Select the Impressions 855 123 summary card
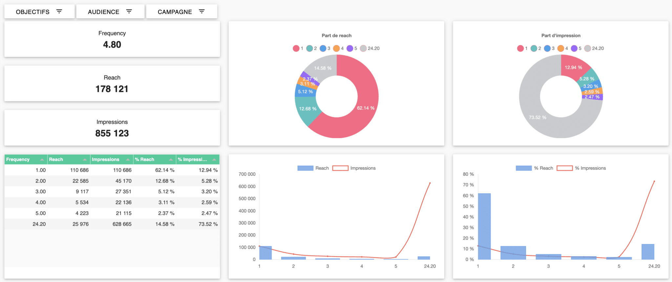Screen dimensions: 672x282 (x=112, y=128)
